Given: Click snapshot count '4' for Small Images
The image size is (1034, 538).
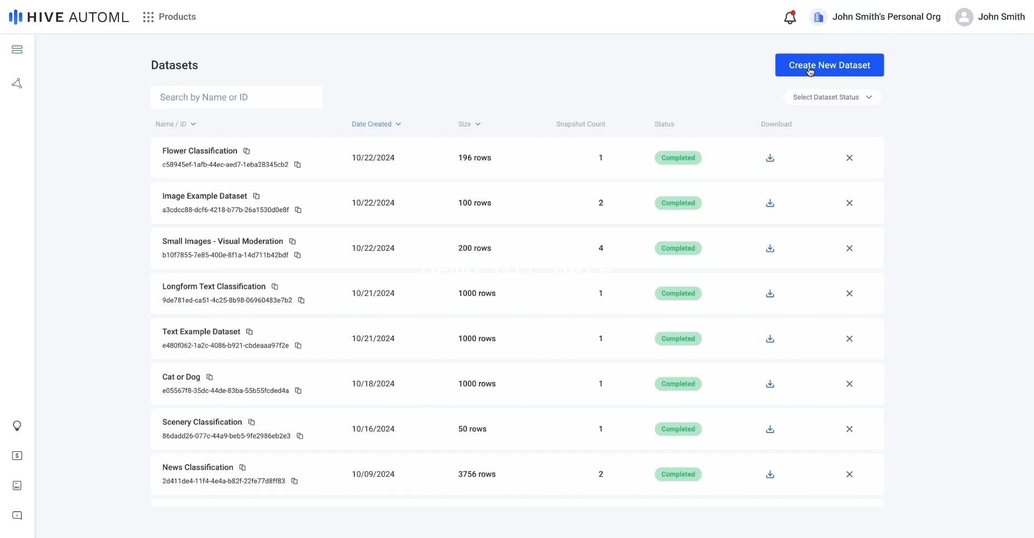Looking at the screenshot, I should point(600,249).
